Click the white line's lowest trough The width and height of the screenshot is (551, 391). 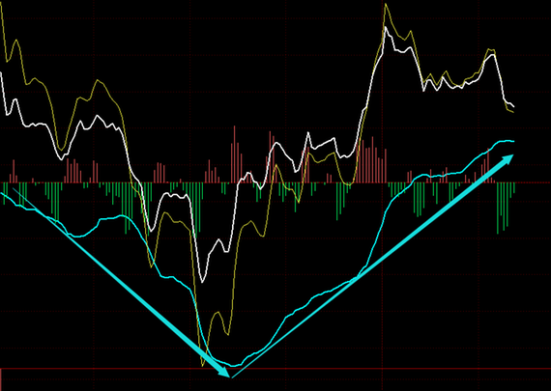pyautogui.click(x=202, y=282)
